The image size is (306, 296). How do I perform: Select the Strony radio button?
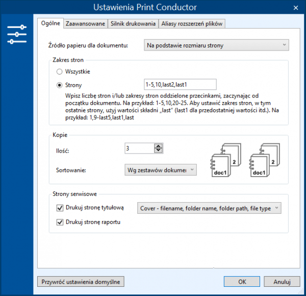click(x=60, y=85)
